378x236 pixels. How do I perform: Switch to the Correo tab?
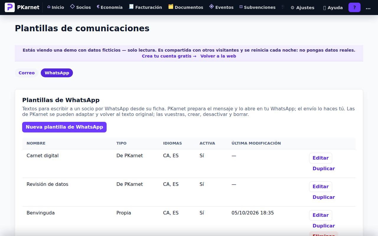(x=27, y=73)
